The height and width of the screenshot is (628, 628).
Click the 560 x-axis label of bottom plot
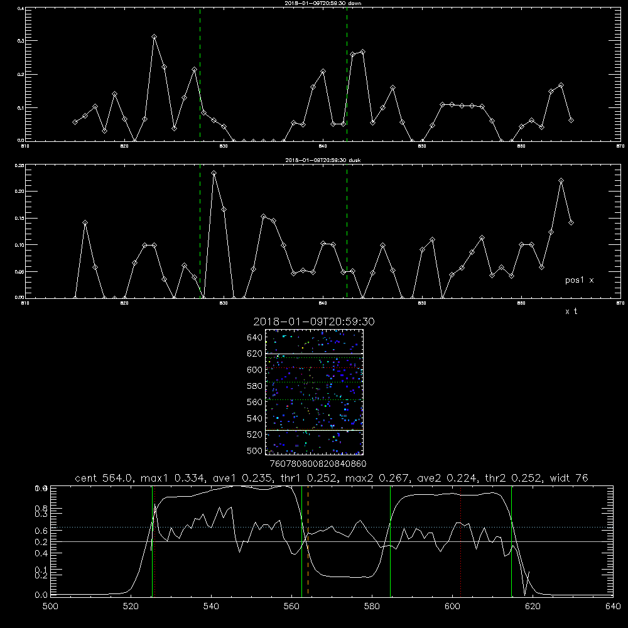pos(291,607)
